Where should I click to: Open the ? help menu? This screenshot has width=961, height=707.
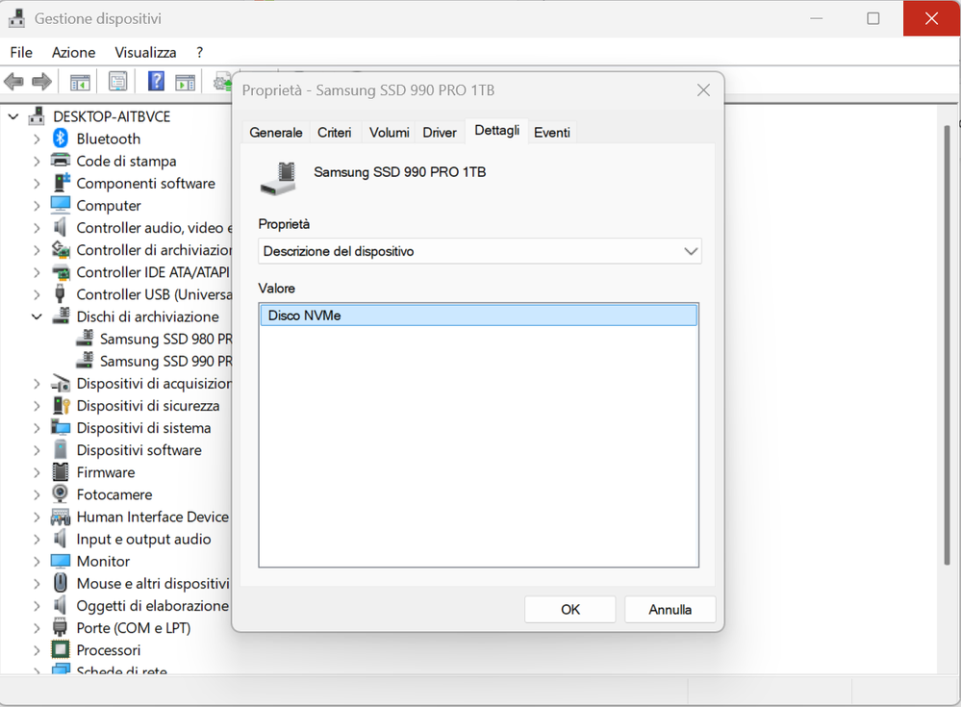[x=199, y=53]
